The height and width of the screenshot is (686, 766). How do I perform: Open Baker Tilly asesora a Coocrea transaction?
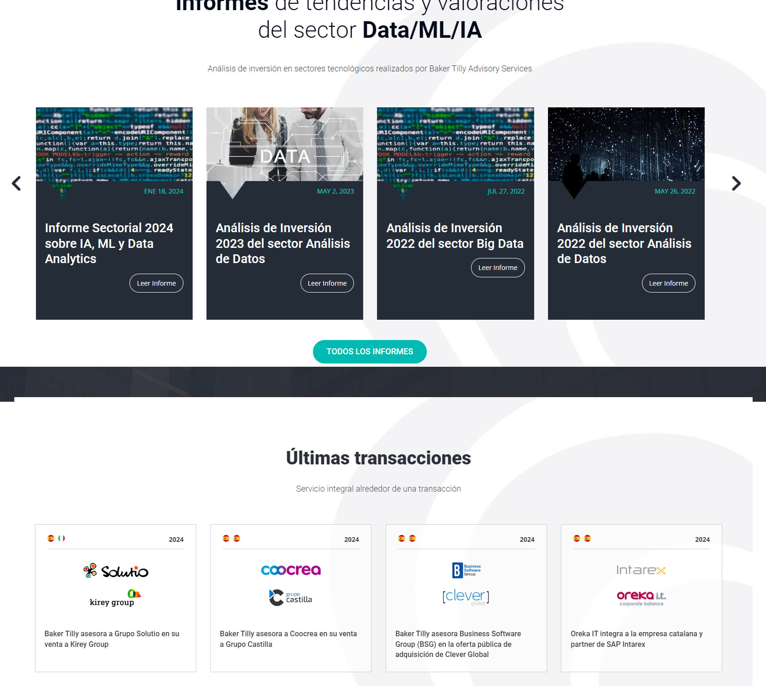(x=289, y=639)
